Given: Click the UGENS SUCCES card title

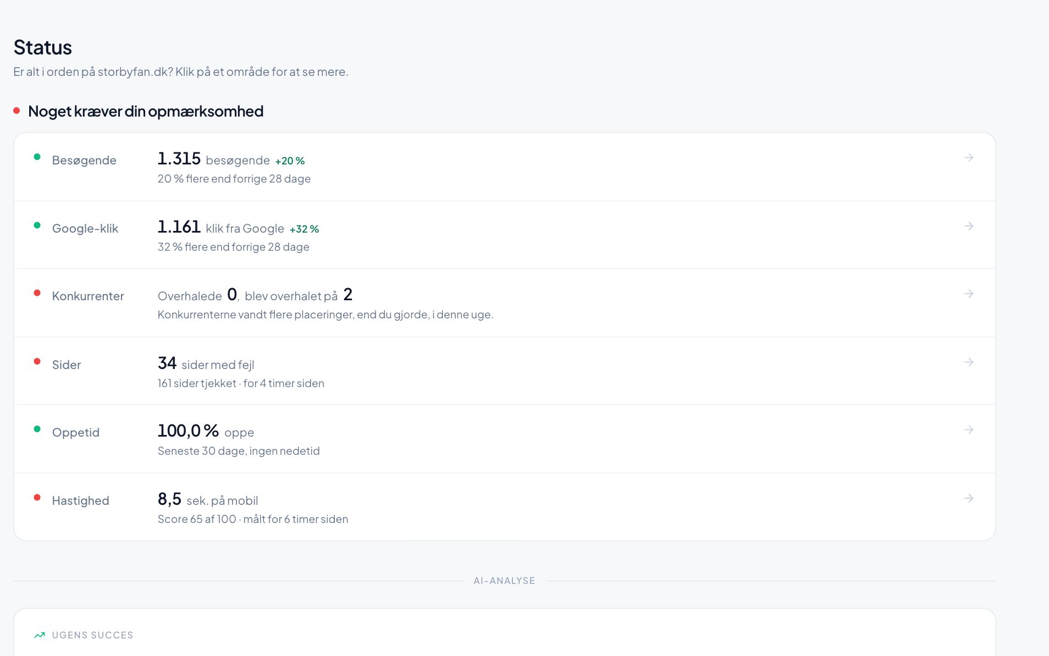Looking at the screenshot, I should [92, 635].
